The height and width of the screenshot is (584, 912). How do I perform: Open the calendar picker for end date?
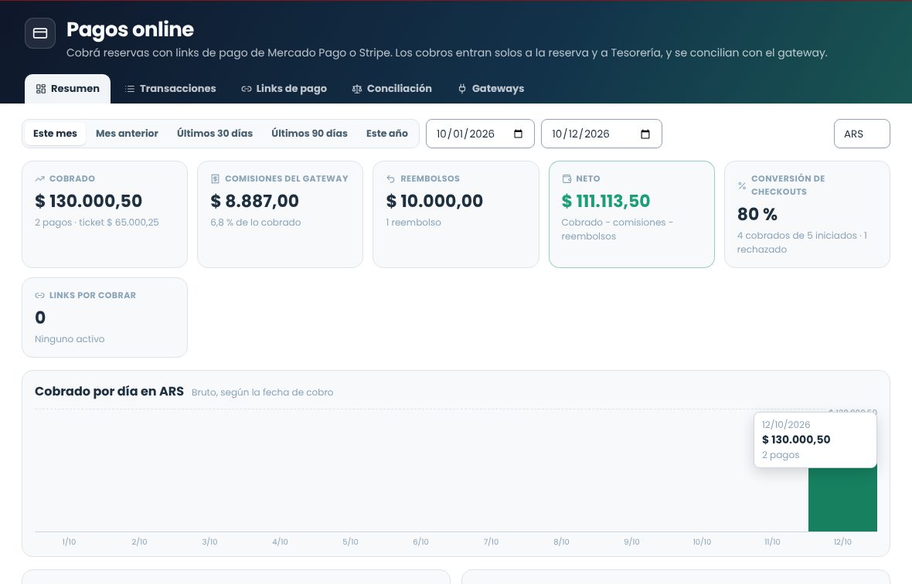click(645, 134)
